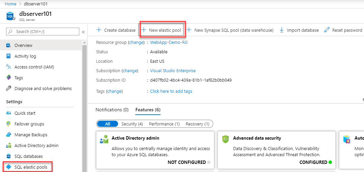The image size is (364, 172).
Task: Click the dbserver101 SQL server icon
Action: tap(11, 17)
